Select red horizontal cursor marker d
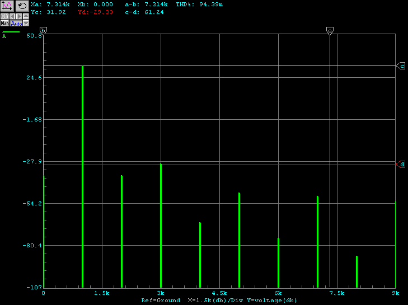 pyautogui.click(x=401, y=164)
